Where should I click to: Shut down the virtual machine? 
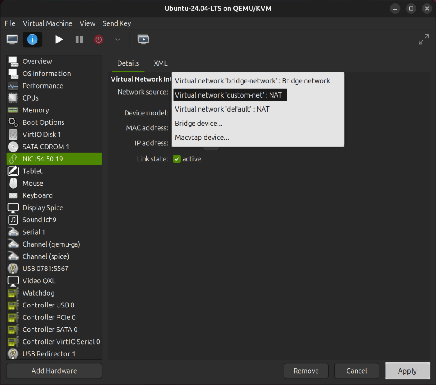pos(98,39)
